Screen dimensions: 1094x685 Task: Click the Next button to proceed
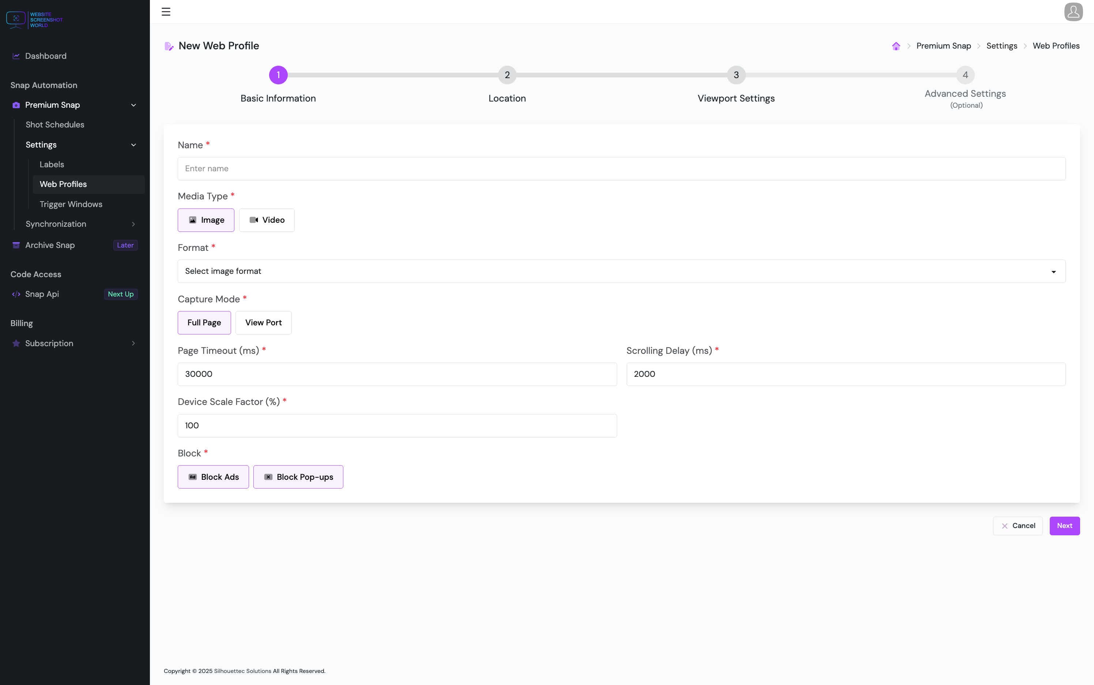[x=1064, y=525]
